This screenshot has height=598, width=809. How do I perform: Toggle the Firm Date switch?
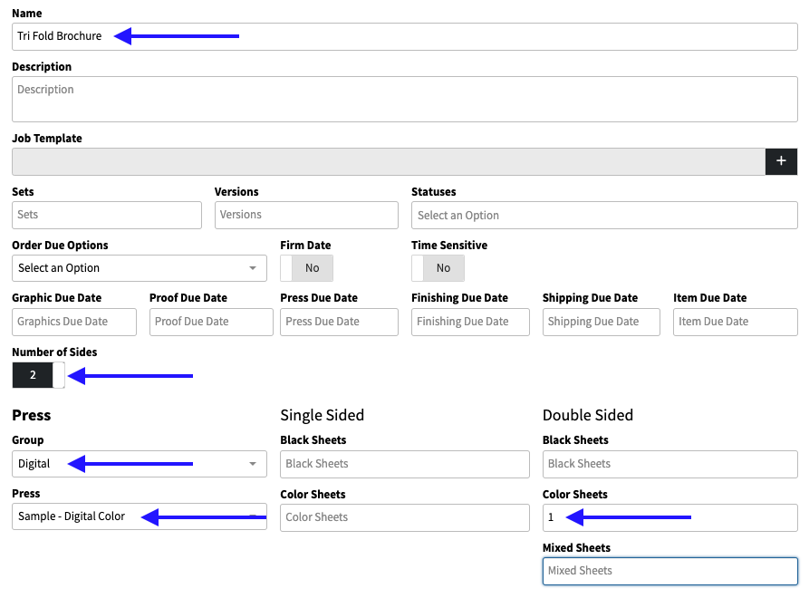pyautogui.click(x=306, y=268)
